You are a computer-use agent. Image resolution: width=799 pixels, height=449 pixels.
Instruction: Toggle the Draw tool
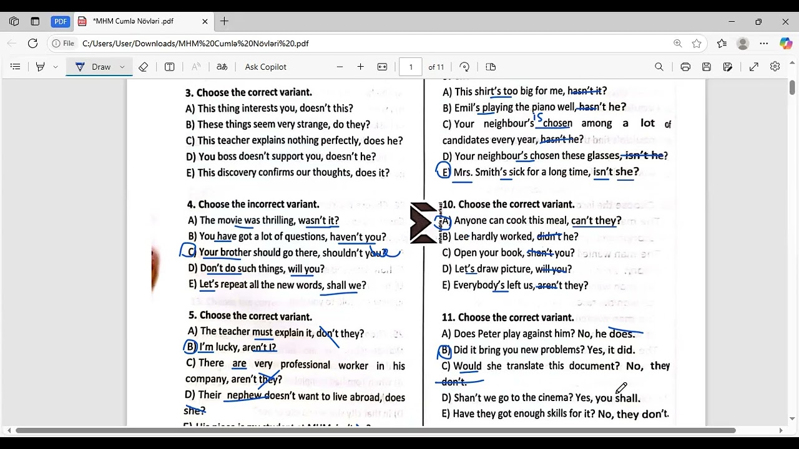94,67
